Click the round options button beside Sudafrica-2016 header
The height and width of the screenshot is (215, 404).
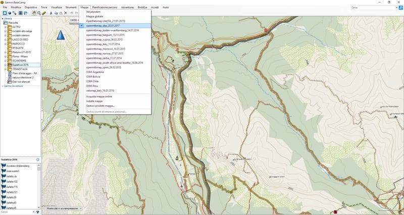tap(37, 159)
